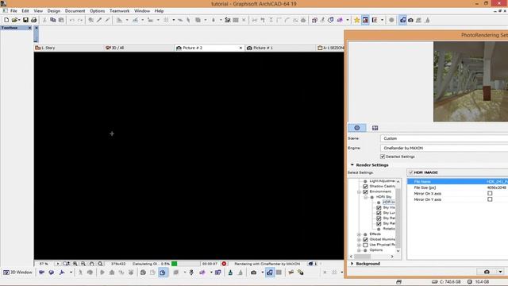The image size is (508, 286).
Task: Click the fit in window magnifier icon
Action: pyautogui.click(x=101, y=264)
